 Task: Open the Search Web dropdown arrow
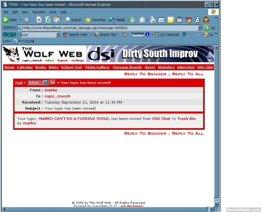tap(91, 35)
